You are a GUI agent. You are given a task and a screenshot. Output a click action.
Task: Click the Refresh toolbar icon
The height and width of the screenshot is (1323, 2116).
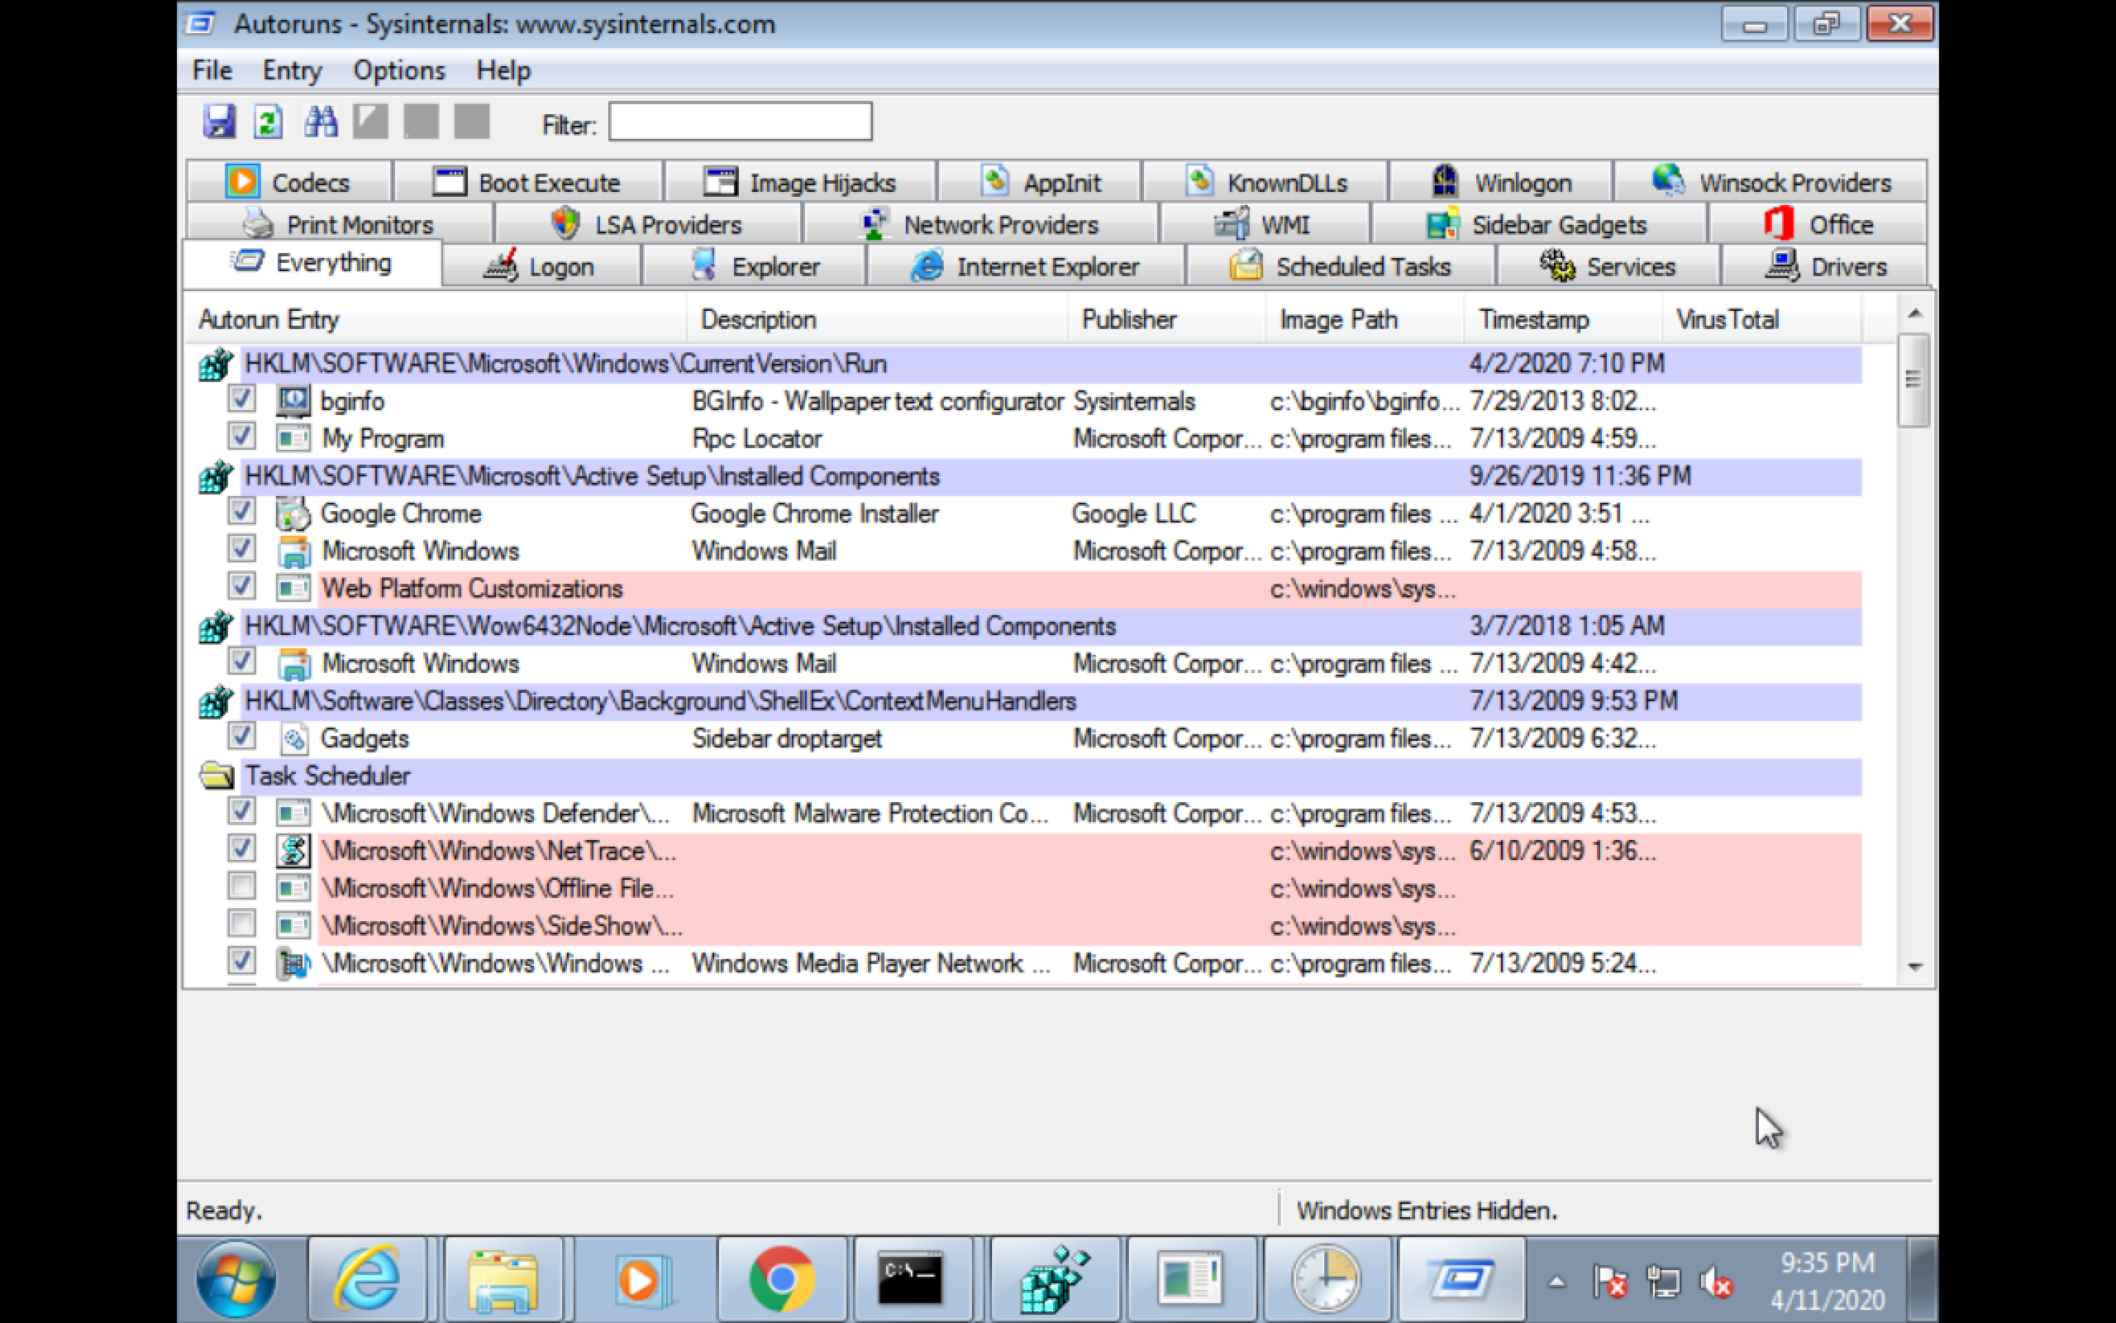point(269,122)
